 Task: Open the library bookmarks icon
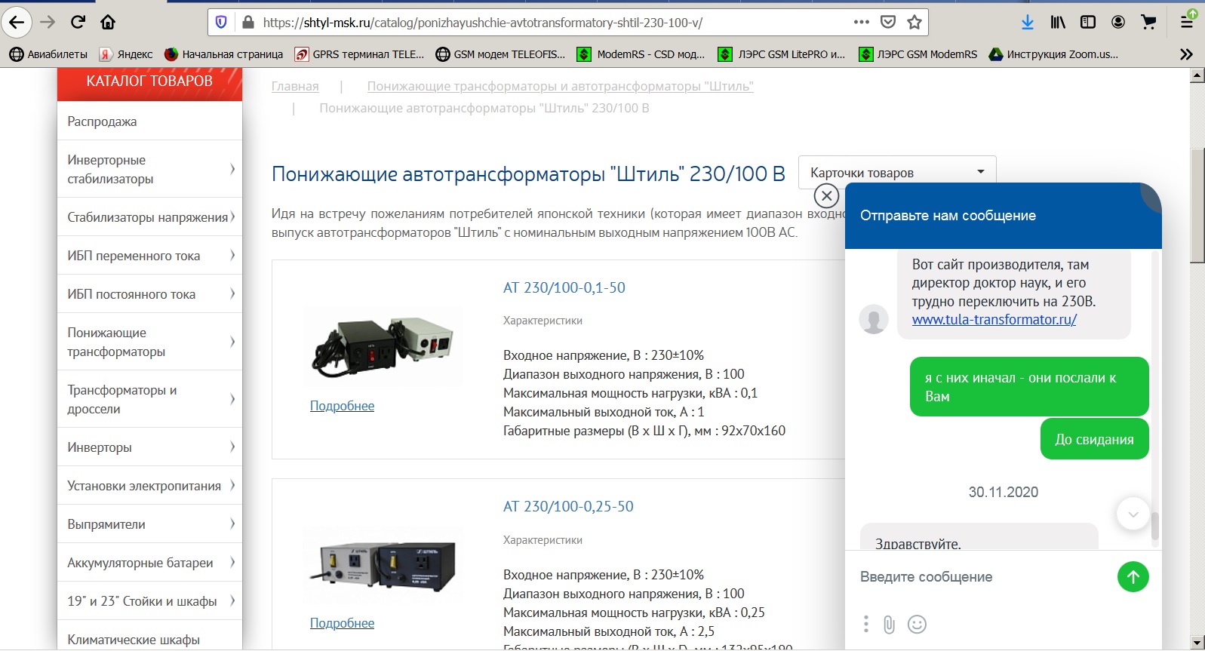(1058, 22)
